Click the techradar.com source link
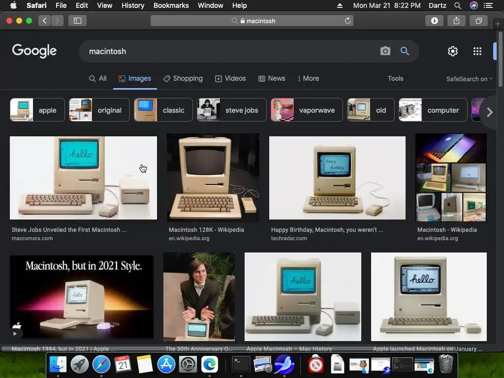Viewport: 504px width, 378px height. 289,239
